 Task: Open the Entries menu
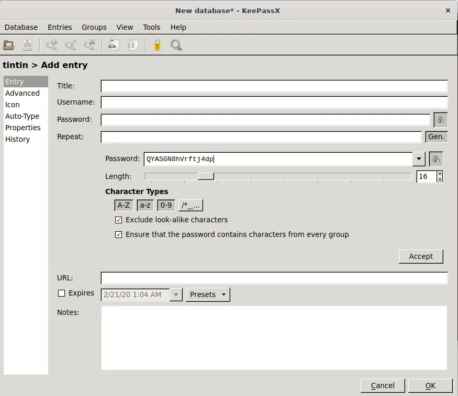60,27
